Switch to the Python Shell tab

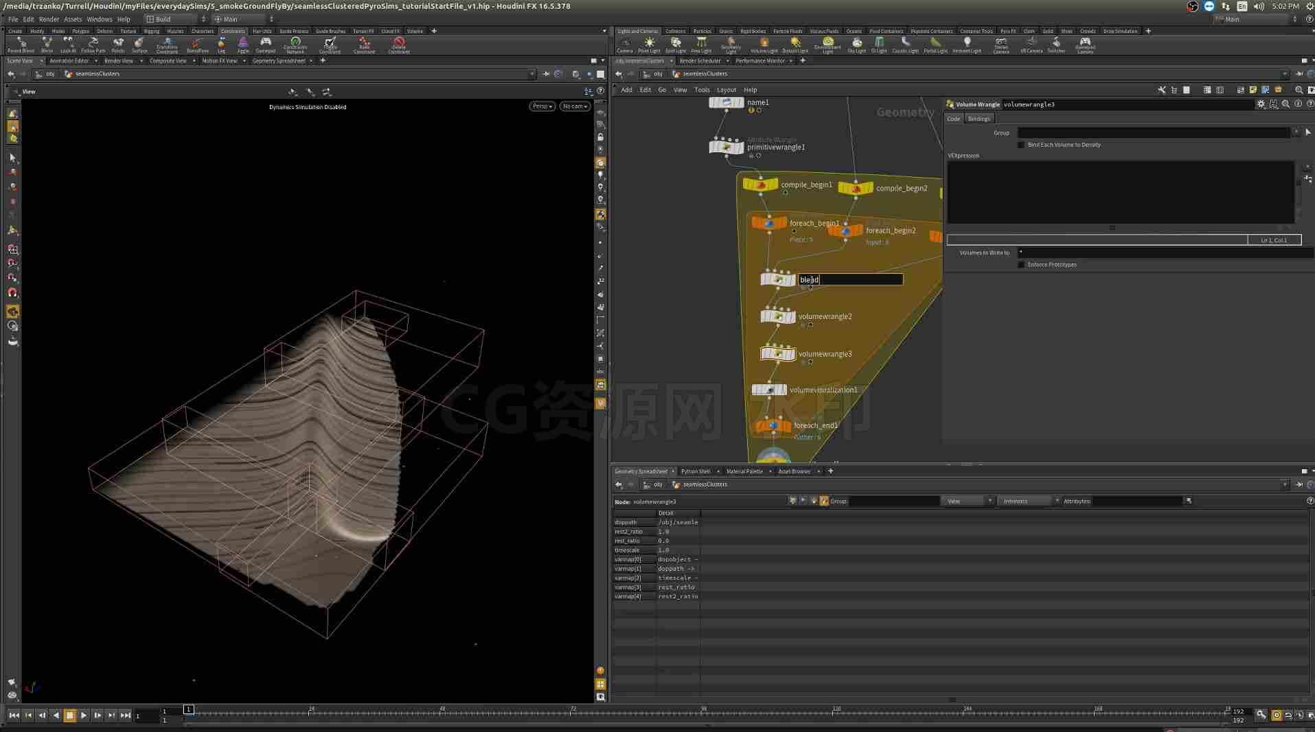[696, 471]
